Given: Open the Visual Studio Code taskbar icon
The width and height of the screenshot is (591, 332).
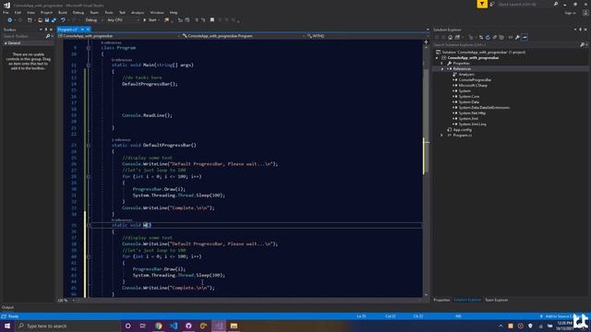Looking at the screenshot, I should [x=174, y=326].
